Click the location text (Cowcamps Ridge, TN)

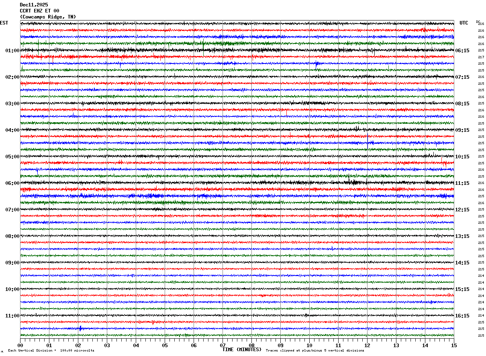pos(48,17)
